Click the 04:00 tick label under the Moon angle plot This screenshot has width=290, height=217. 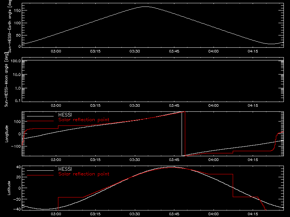(214, 106)
